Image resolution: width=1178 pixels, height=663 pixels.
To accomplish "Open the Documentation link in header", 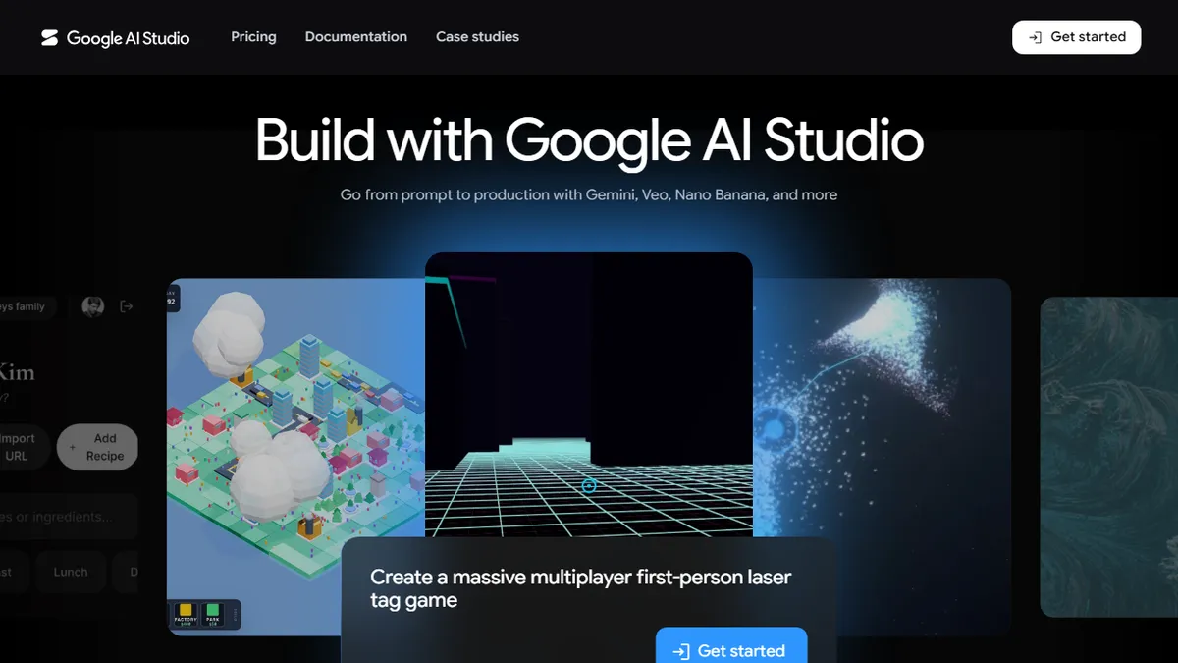I will (x=356, y=37).
